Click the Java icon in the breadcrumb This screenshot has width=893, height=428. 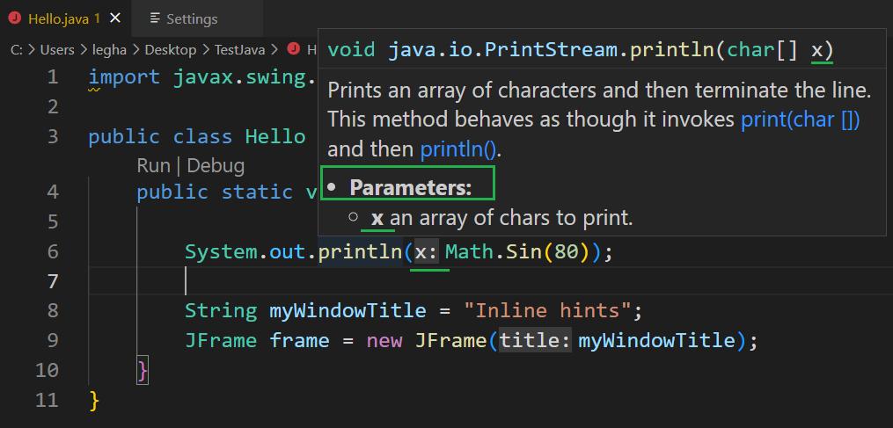[294, 49]
